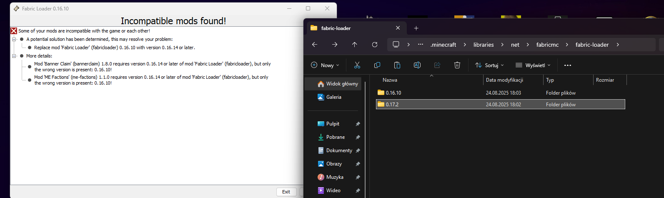Open Galeria in sidebar

(333, 97)
